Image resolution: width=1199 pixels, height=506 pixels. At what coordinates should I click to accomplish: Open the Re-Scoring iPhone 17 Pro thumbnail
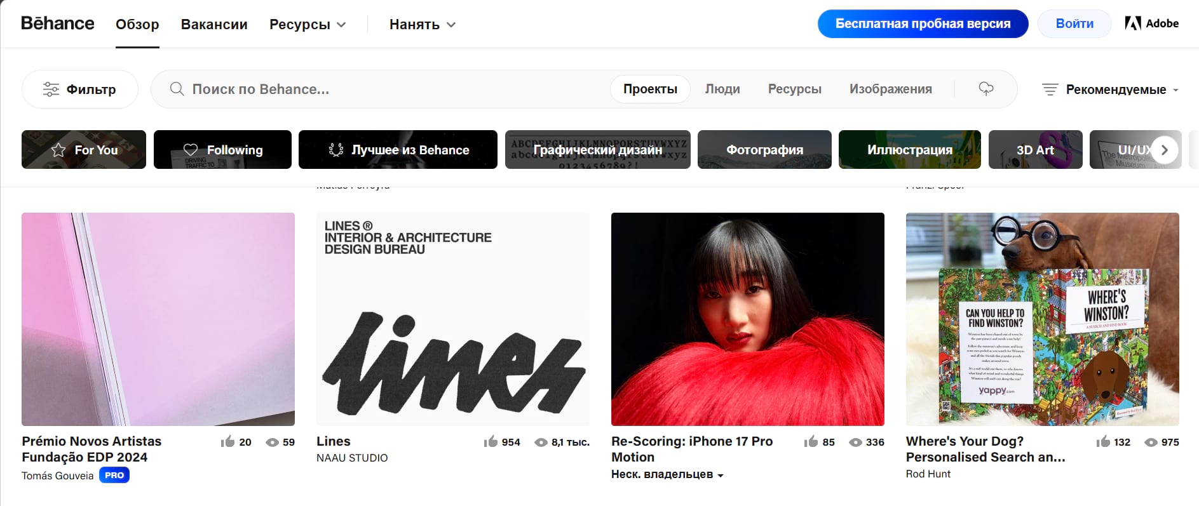747,319
